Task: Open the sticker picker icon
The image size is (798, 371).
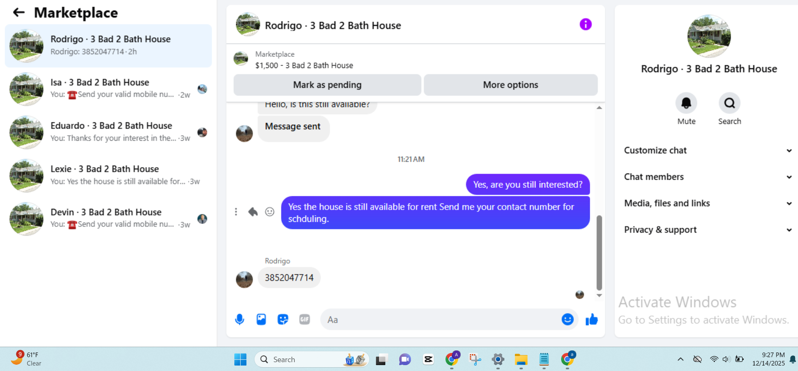Action: [x=283, y=320]
